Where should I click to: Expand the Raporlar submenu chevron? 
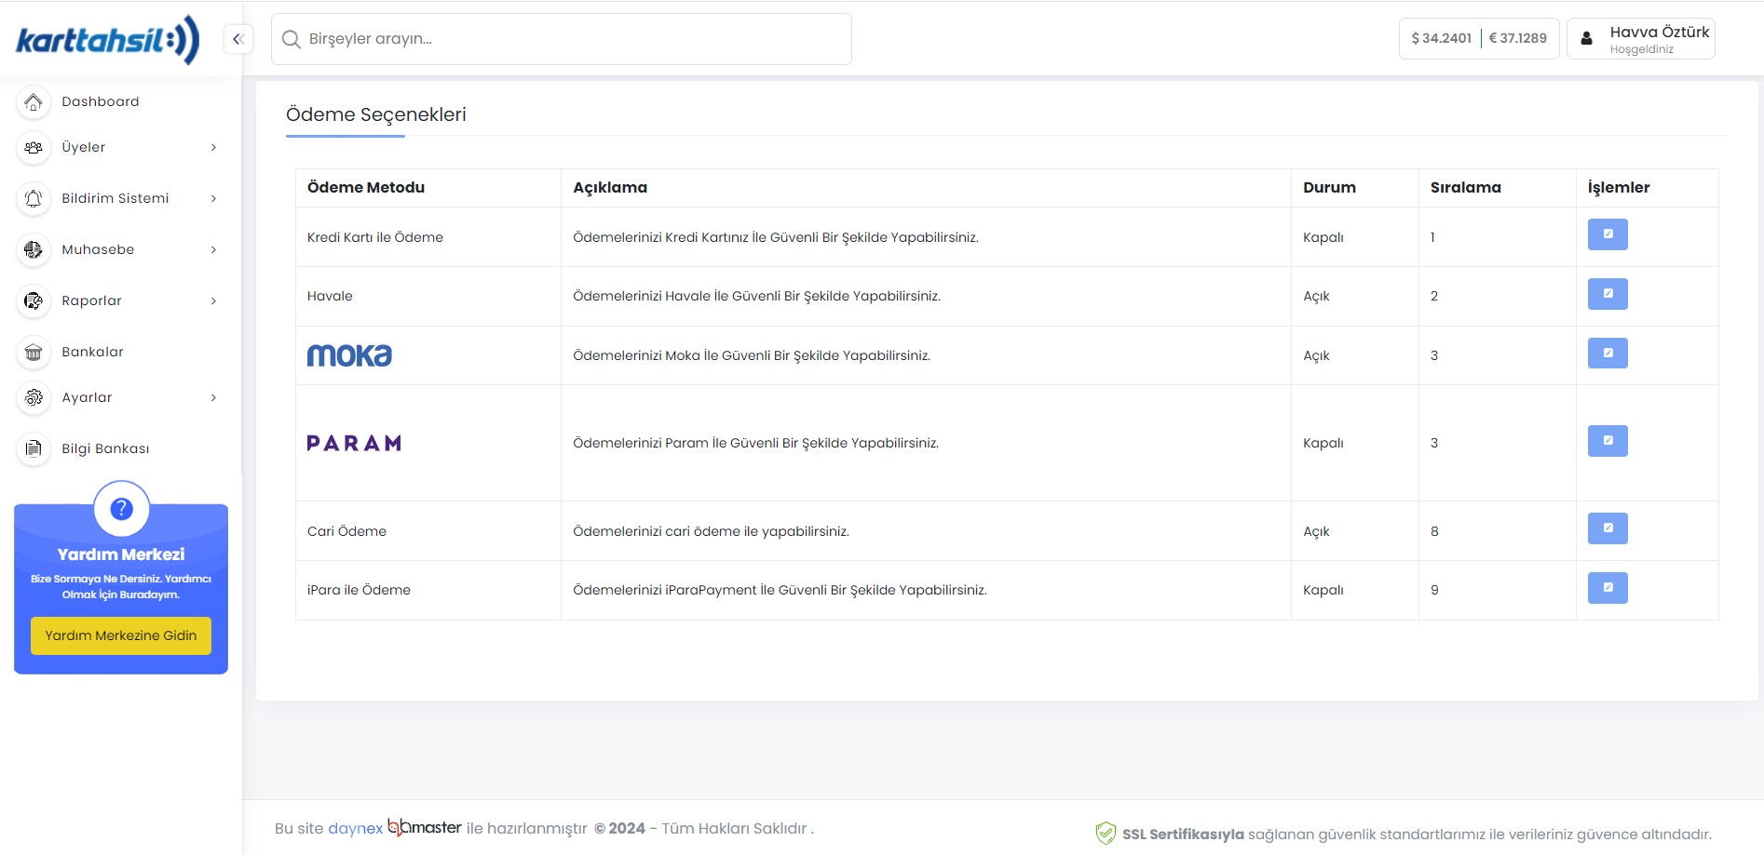pyautogui.click(x=213, y=301)
